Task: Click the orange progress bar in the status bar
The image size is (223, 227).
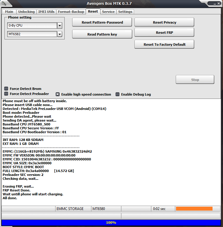Action: [194, 208]
